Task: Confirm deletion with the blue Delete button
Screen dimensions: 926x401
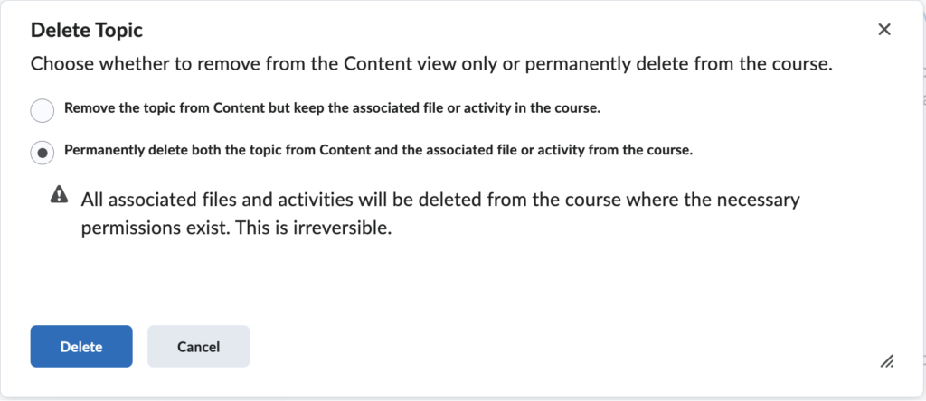Action: point(81,346)
